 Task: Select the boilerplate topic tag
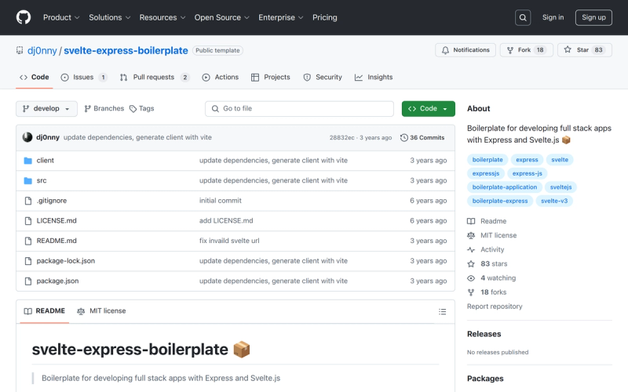[487, 160]
